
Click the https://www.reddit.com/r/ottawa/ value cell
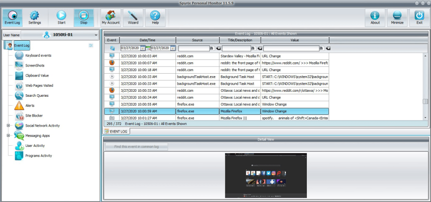point(295,90)
